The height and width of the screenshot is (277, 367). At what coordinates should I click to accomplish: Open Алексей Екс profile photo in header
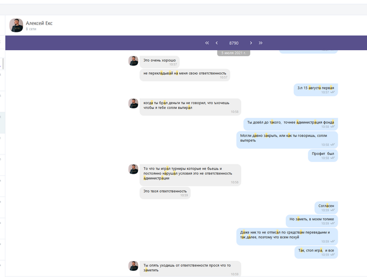point(16,25)
